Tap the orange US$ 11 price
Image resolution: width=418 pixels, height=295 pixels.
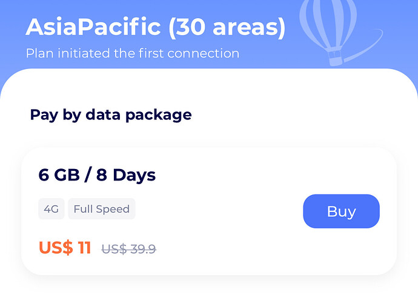(65, 248)
